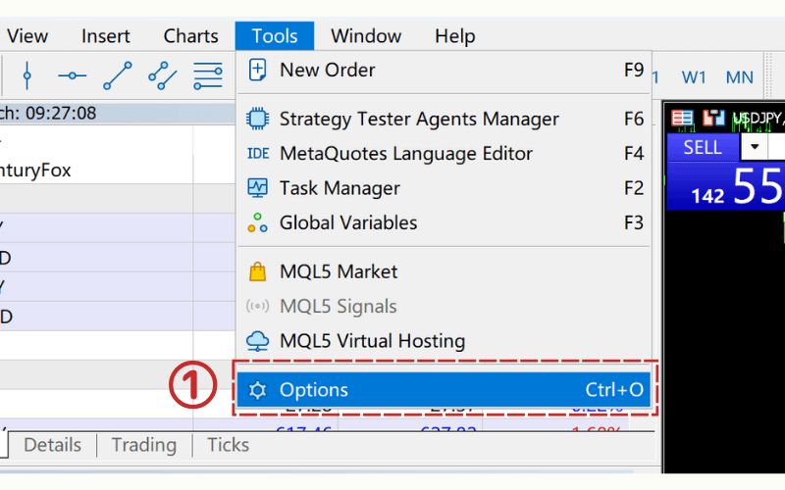Open the View menu

point(27,36)
